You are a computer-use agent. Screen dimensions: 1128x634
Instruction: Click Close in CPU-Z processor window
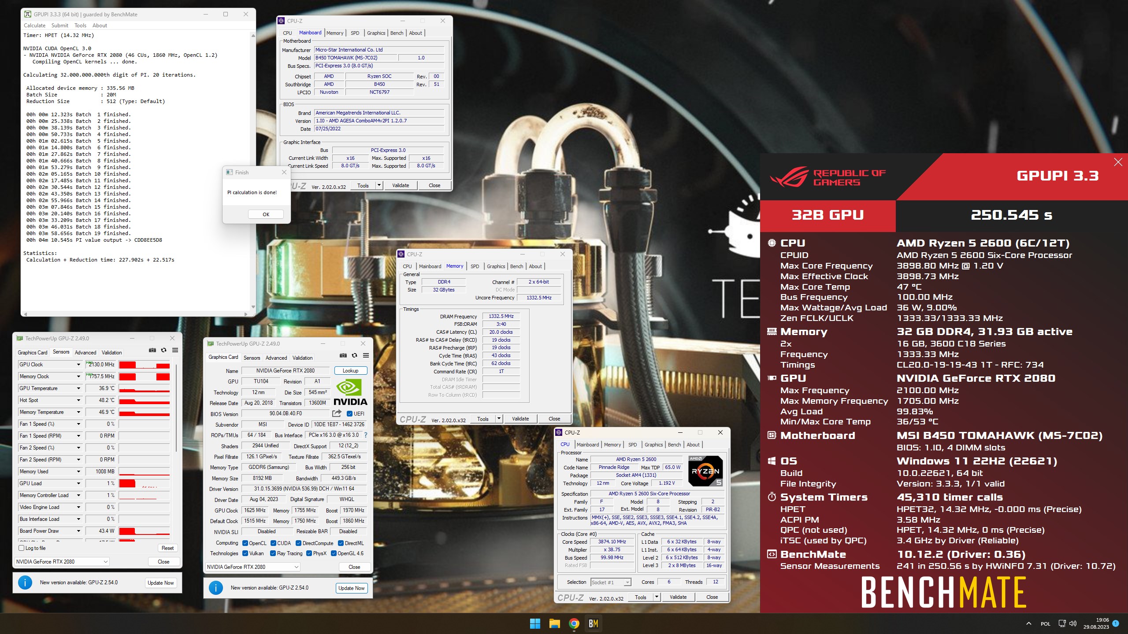[712, 597]
